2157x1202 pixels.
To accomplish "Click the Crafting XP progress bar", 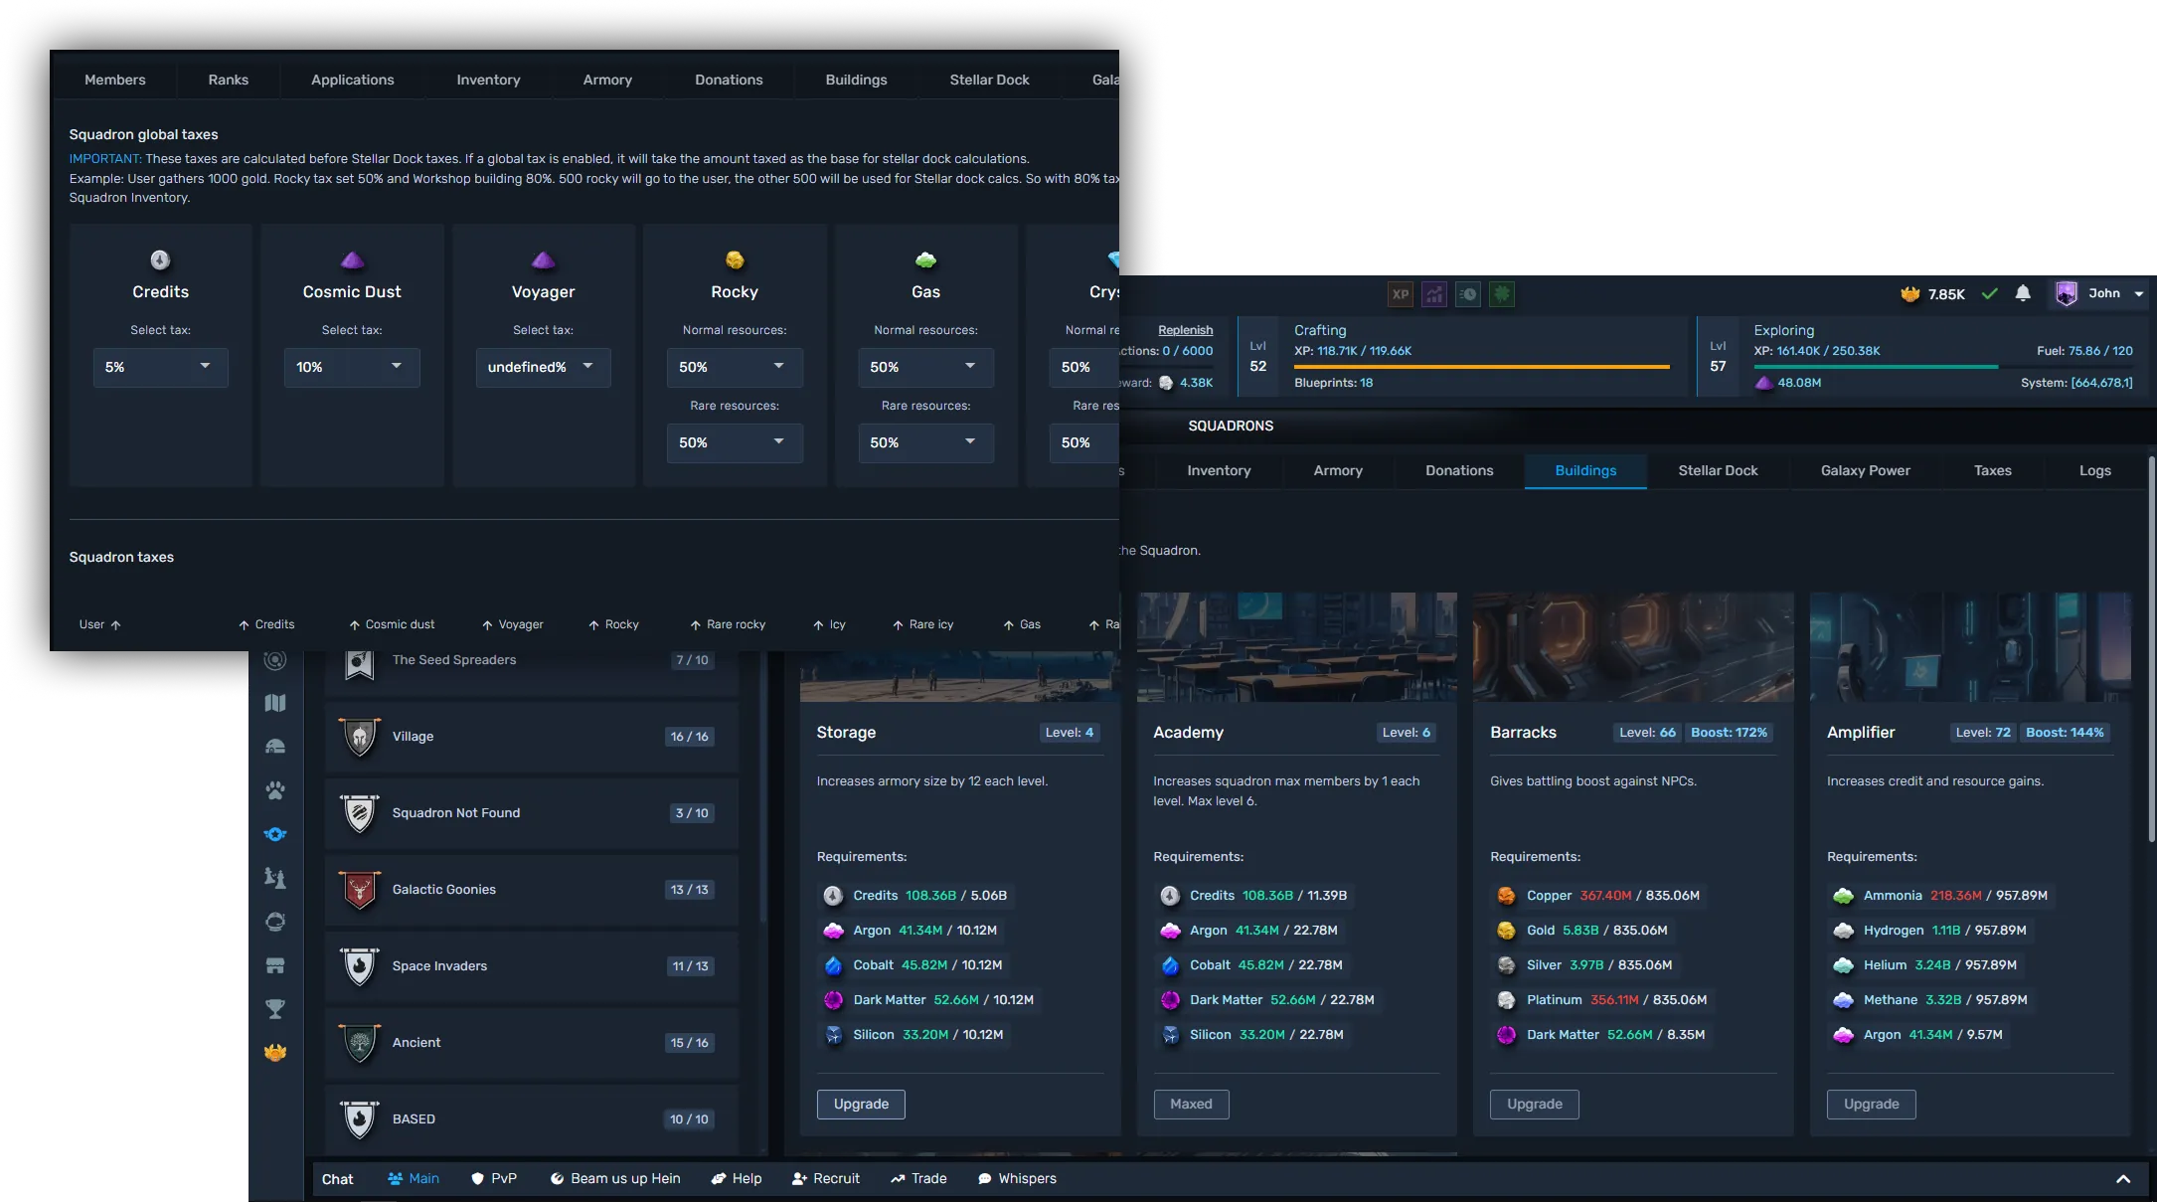I will pos(1481,367).
